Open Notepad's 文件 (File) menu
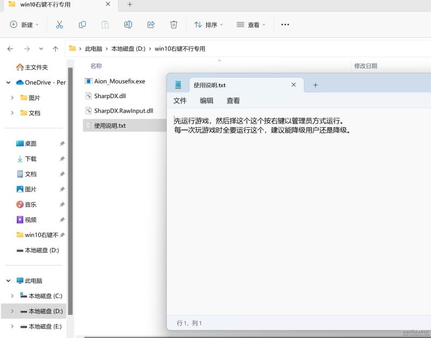The height and width of the screenshot is (338, 431). [x=180, y=101]
